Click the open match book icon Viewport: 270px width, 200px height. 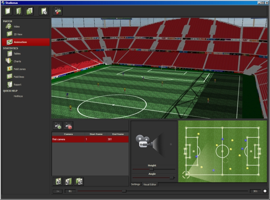[x=18, y=11]
